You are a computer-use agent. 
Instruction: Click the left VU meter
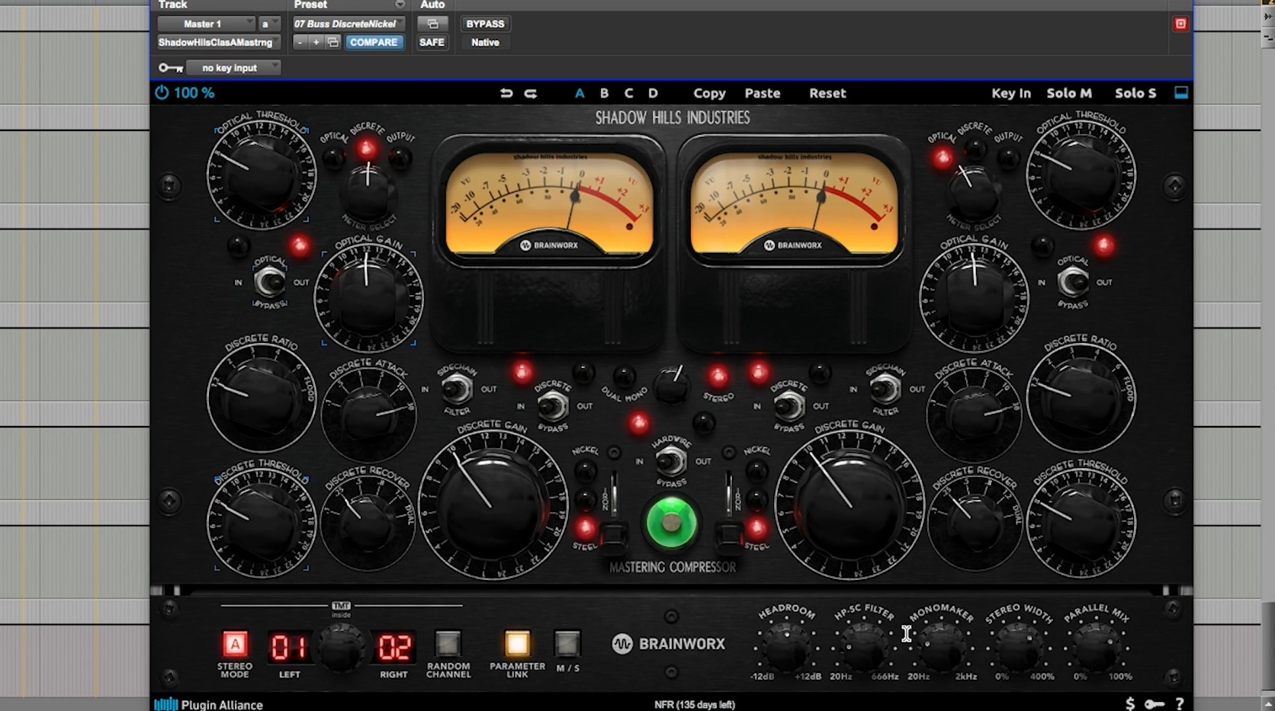click(x=549, y=202)
